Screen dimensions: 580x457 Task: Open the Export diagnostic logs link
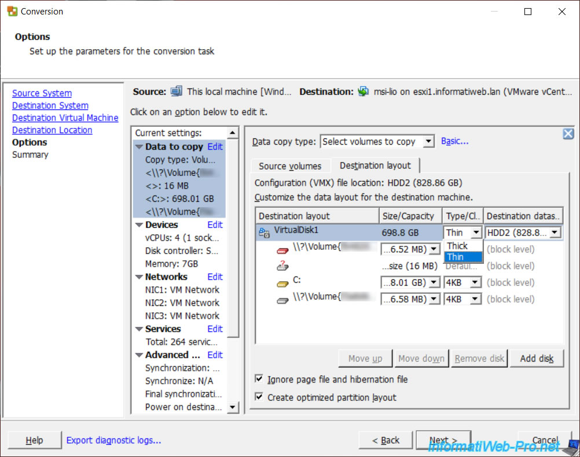113,440
